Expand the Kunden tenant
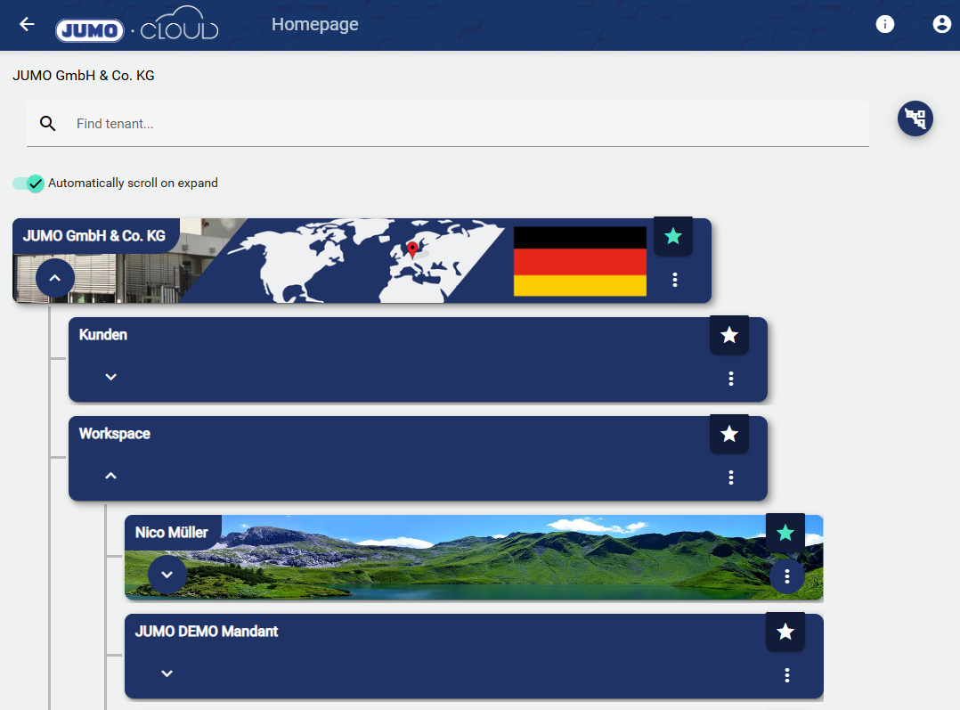 point(110,377)
